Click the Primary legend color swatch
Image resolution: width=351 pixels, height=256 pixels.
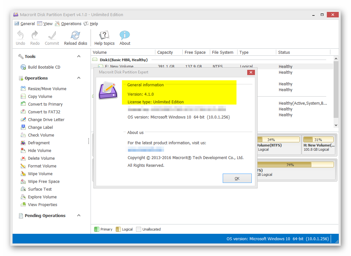pyautogui.click(x=97, y=229)
